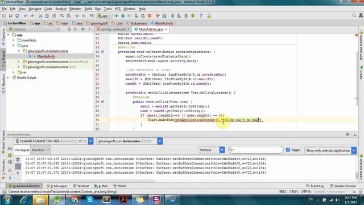The height and width of the screenshot is (205, 364).
Task: Open Skype from the Windows taskbar
Action: click(90, 200)
